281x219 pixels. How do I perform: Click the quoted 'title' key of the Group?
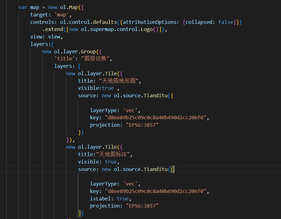(65, 59)
